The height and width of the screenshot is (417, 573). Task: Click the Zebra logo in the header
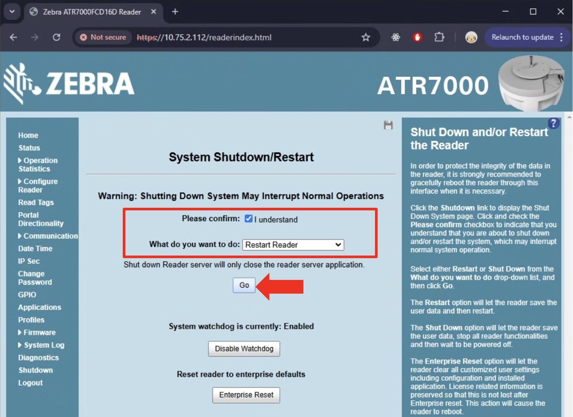click(x=69, y=83)
